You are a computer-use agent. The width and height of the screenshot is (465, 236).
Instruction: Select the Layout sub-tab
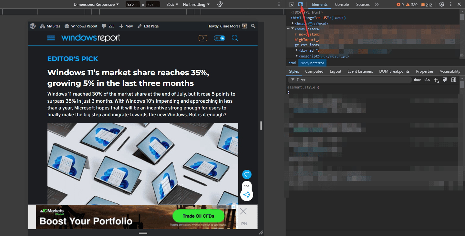click(x=336, y=71)
